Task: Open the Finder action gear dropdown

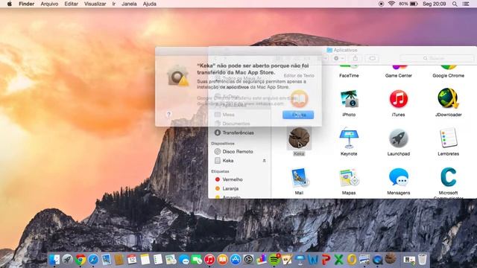Action: coord(339,58)
